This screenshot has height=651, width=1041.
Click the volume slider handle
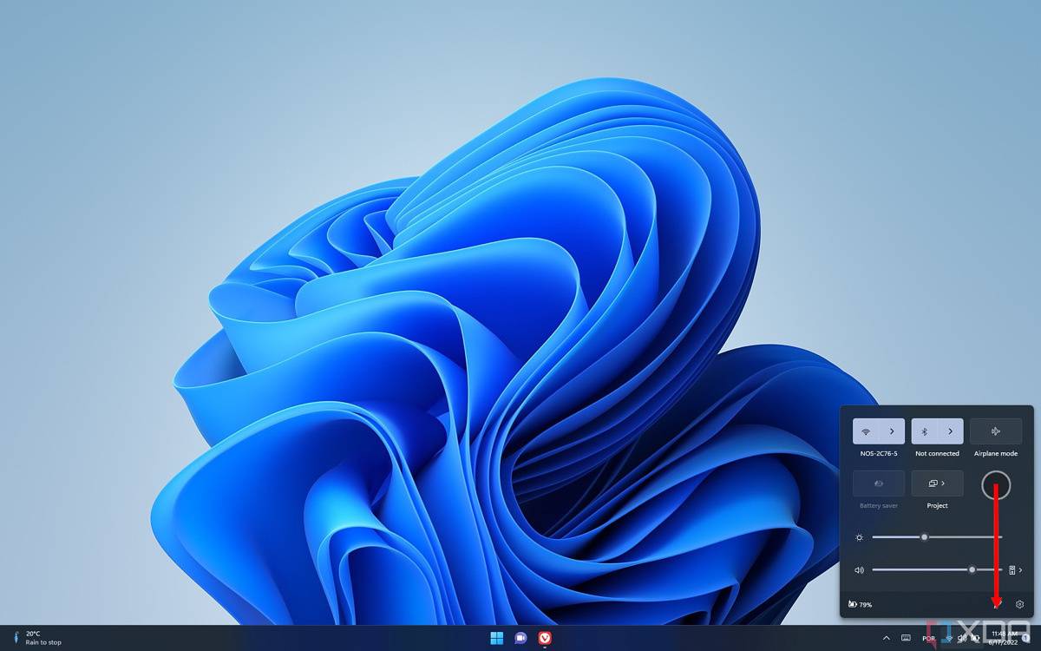(972, 570)
